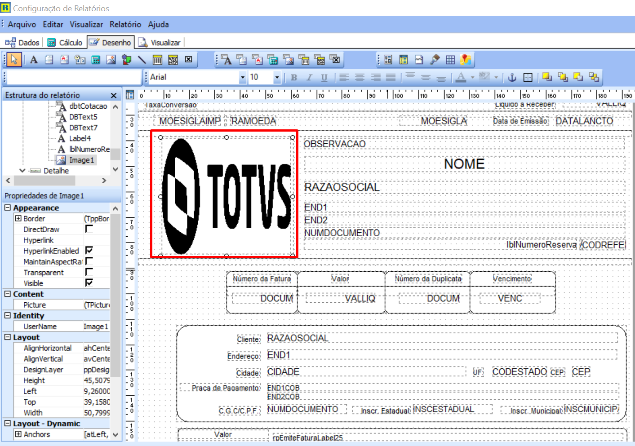Pick the Region component tool
This screenshot has width=635, height=446.
point(388,59)
